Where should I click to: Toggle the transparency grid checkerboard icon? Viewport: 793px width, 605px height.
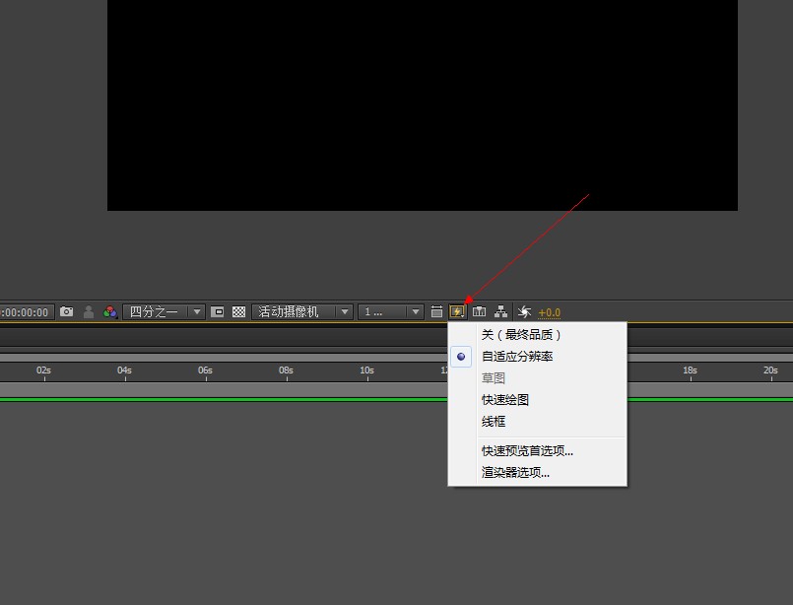point(238,311)
